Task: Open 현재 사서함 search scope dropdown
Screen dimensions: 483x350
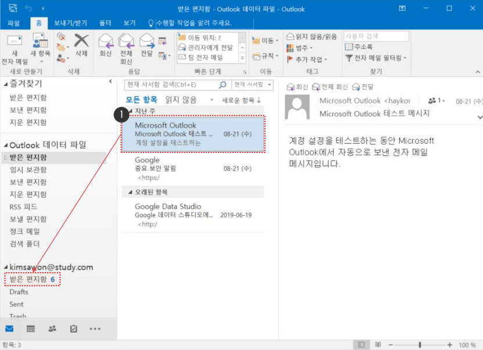Action: (253, 85)
